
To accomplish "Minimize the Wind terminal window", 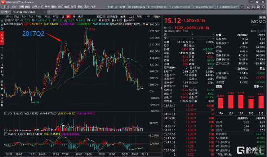I will tap(251, 2).
